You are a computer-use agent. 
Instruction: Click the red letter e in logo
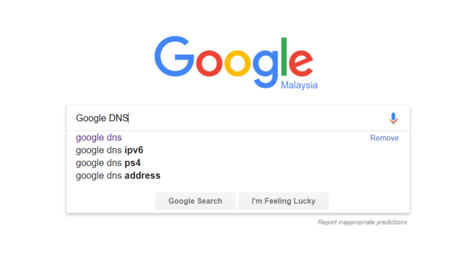[301, 63]
